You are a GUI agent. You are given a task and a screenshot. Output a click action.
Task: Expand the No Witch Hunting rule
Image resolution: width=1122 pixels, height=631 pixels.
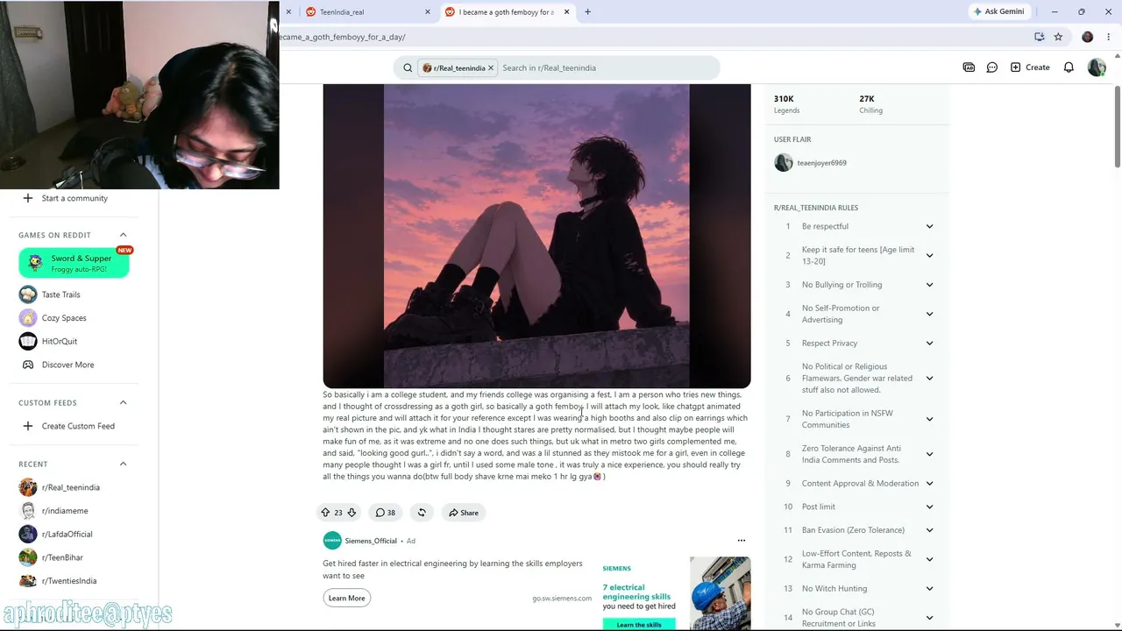929,588
